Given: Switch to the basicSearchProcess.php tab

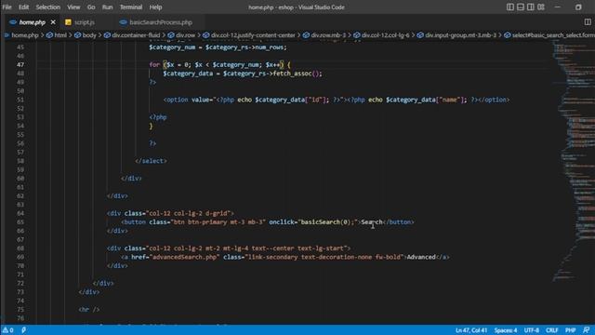Looking at the screenshot, I should [x=161, y=22].
